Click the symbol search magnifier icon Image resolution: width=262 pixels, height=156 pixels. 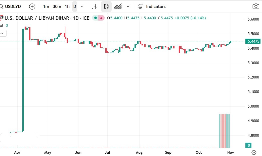coord(2,7)
